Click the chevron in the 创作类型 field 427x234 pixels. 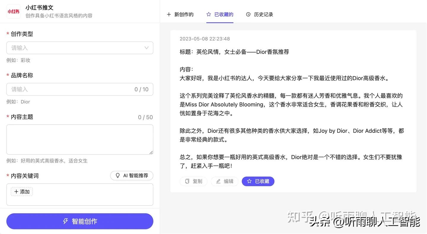coord(146,48)
